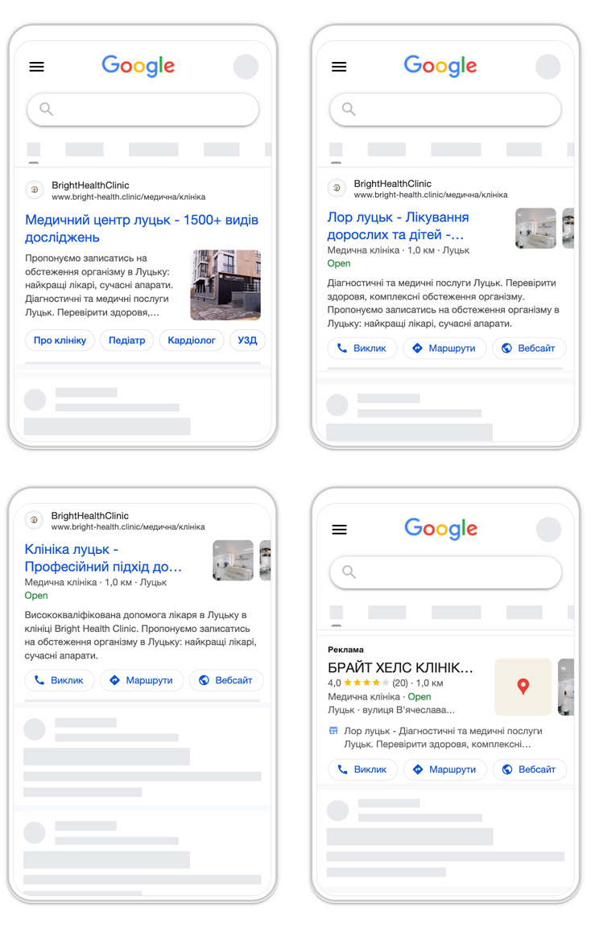Open БРАЙТ ХЕЛС КЛІНІК listing title
Image resolution: width=591 pixels, height=937 pixels.
(x=400, y=667)
